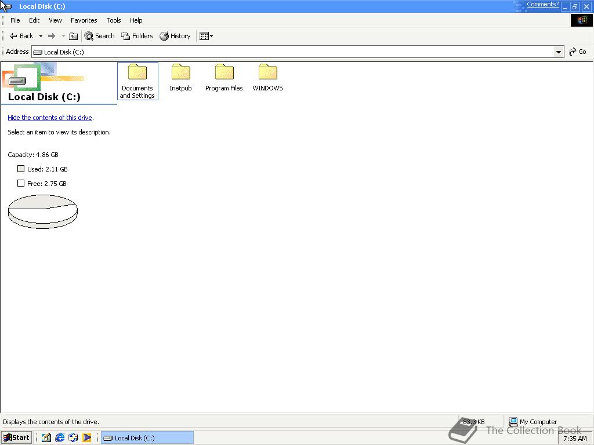This screenshot has width=594, height=445.
Task: Click the taskbar clock showing 7:35 AM
Action: pos(575,439)
